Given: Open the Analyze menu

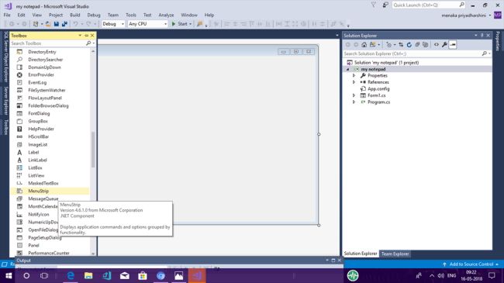Looking at the screenshot, I should (166, 15).
